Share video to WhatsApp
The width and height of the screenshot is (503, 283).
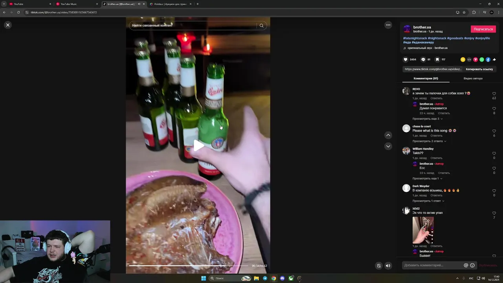tap(482, 60)
